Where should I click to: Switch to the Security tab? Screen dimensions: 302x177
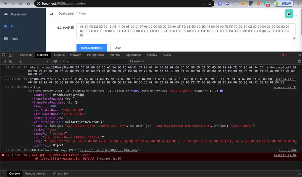pos(152,55)
